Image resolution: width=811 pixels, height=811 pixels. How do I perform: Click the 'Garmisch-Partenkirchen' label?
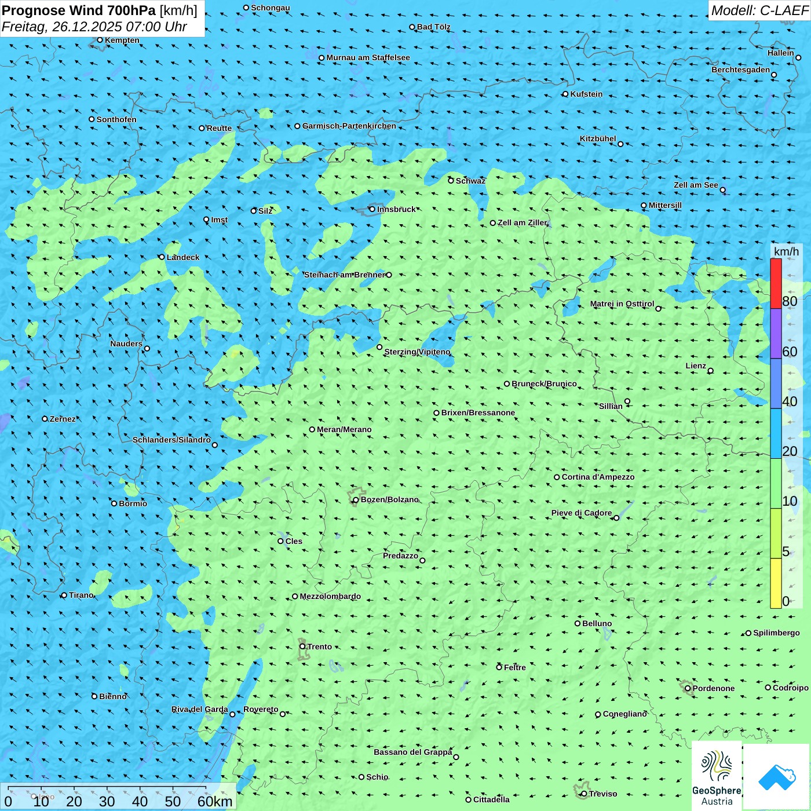point(349,126)
